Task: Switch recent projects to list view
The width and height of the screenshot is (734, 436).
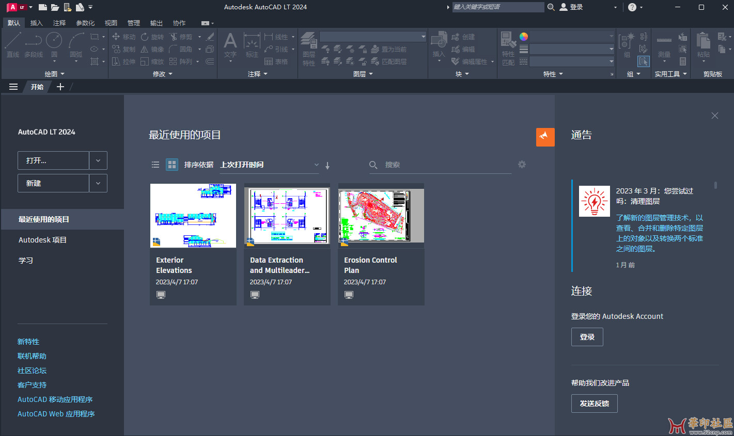Action: coord(155,165)
